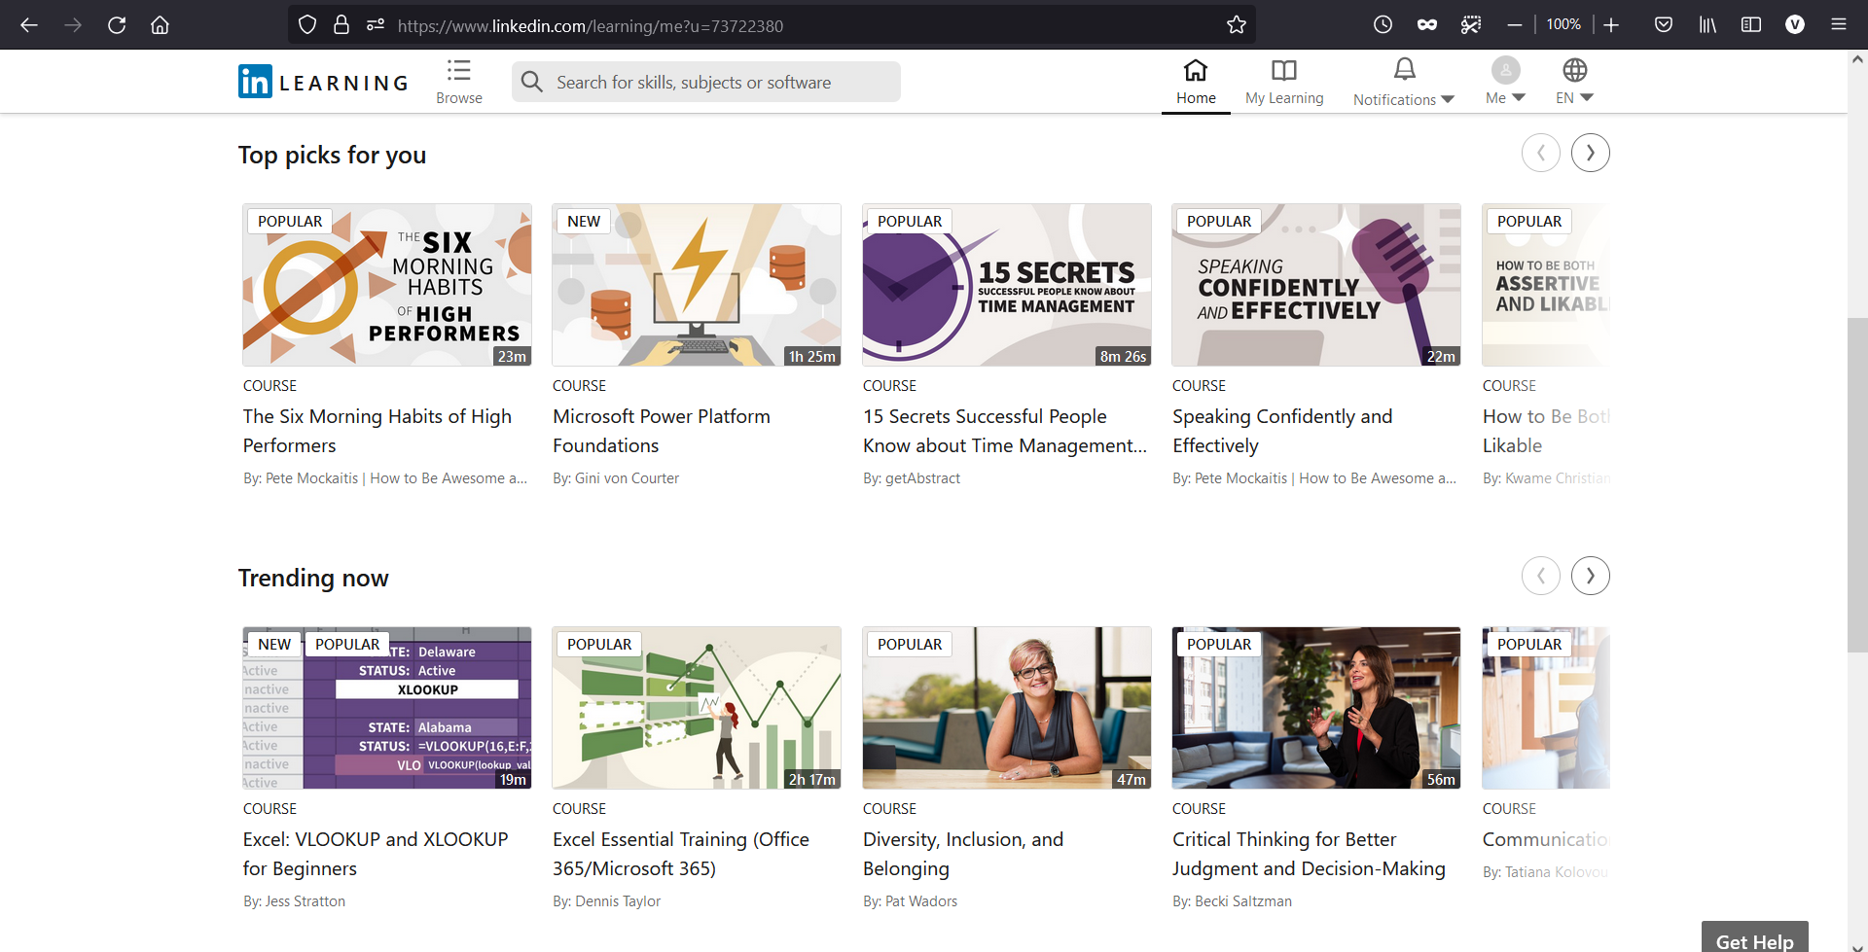Open Microsoft Power Platform course thumbnail

697,285
